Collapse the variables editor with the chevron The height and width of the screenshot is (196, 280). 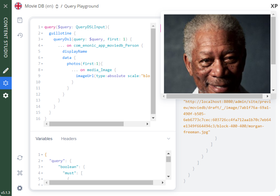coord(168,139)
